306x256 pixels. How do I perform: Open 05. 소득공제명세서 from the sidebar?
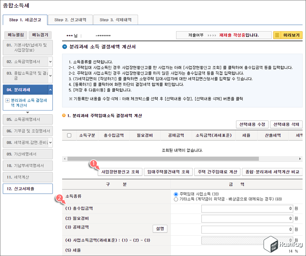pyautogui.click(x=27, y=119)
